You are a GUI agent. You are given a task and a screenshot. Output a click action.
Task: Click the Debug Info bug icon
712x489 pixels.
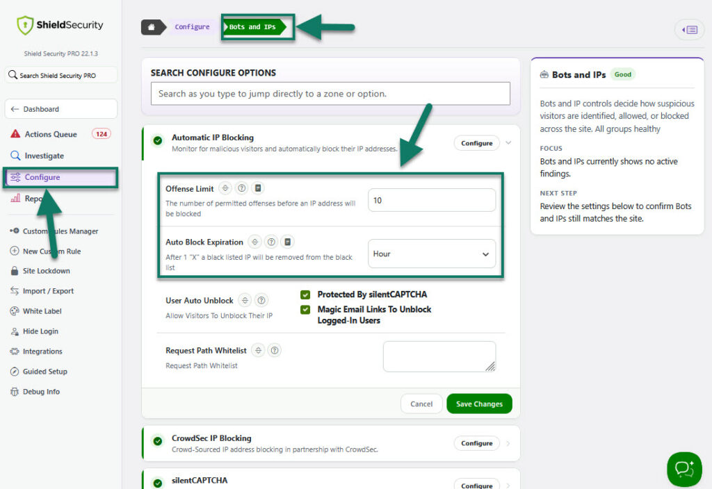click(15, 392)
